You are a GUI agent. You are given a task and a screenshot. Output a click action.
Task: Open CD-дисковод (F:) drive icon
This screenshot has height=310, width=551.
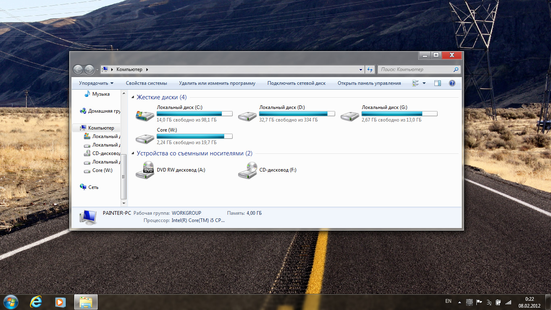(x=247, y=170)
